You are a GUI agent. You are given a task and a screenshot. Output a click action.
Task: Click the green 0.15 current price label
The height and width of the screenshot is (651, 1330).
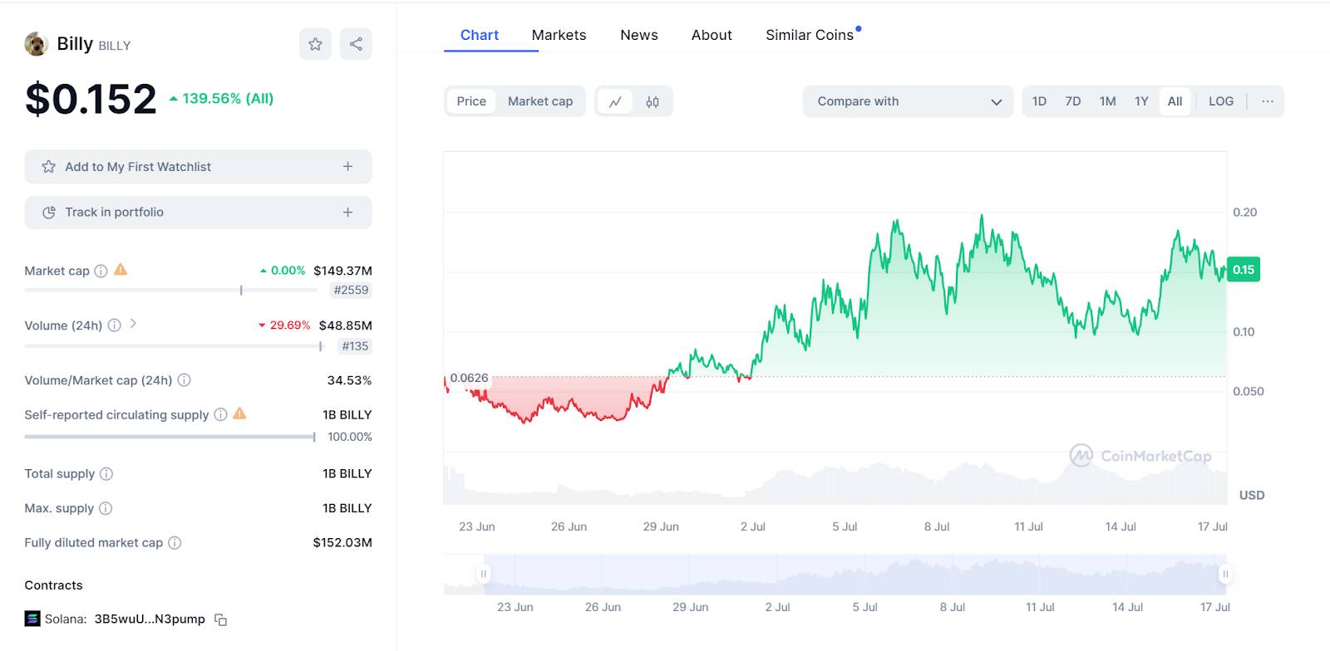point(1244,270)
